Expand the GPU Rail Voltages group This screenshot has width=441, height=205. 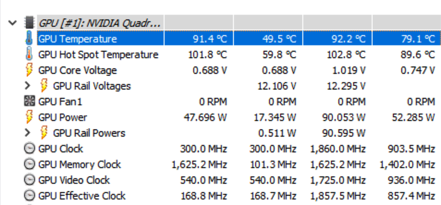28,86
